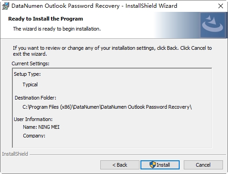Click the window title bar text

tap(94, 6)
